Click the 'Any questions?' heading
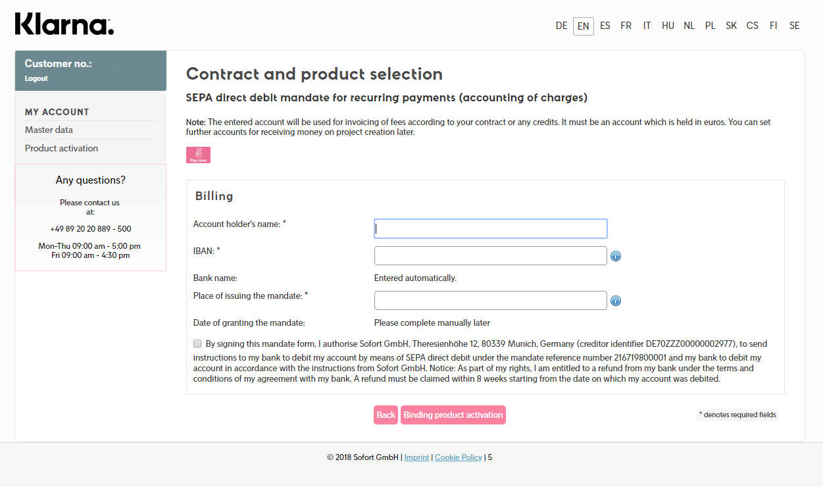The width and height of the screenshot is (823, 487). click(x=91, y=180)
